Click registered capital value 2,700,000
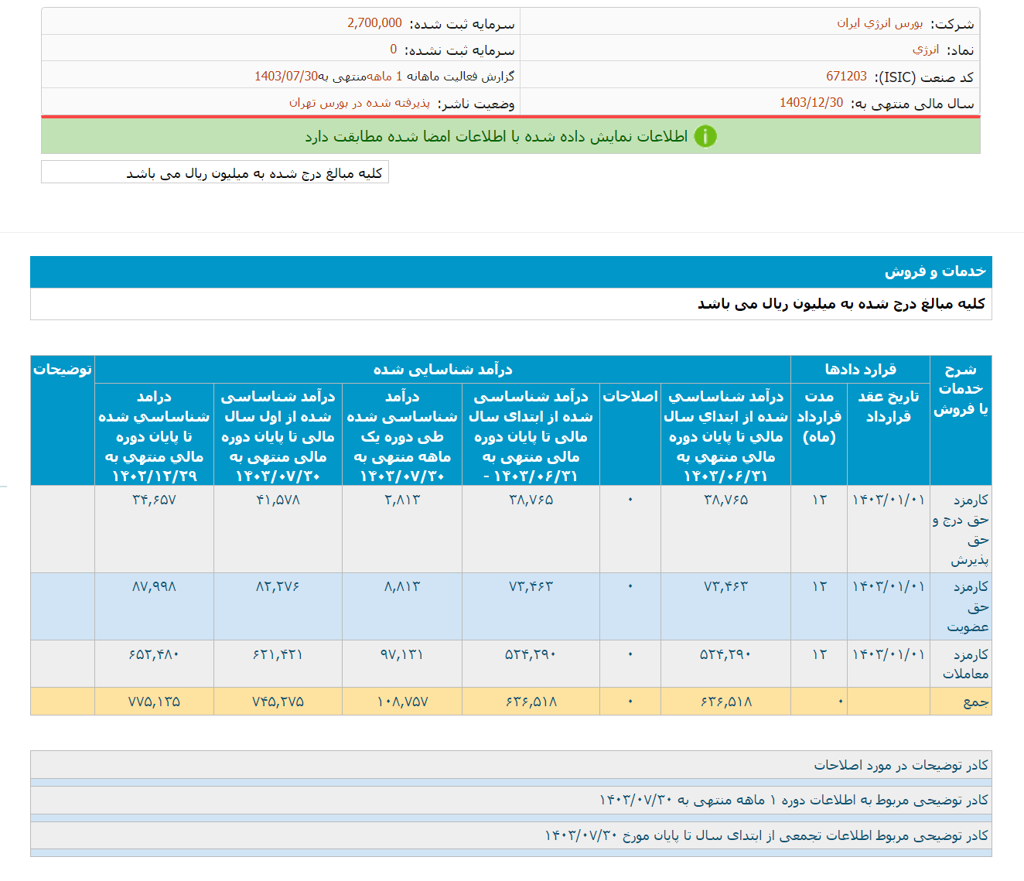The width and height of the screenshot is (1024, 881). pyautogui.click(x=374, y=23)
